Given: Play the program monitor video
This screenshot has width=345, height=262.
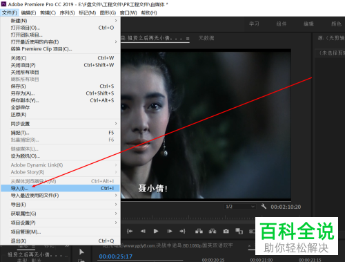Looking at the screenshot, I should point(156,231).
